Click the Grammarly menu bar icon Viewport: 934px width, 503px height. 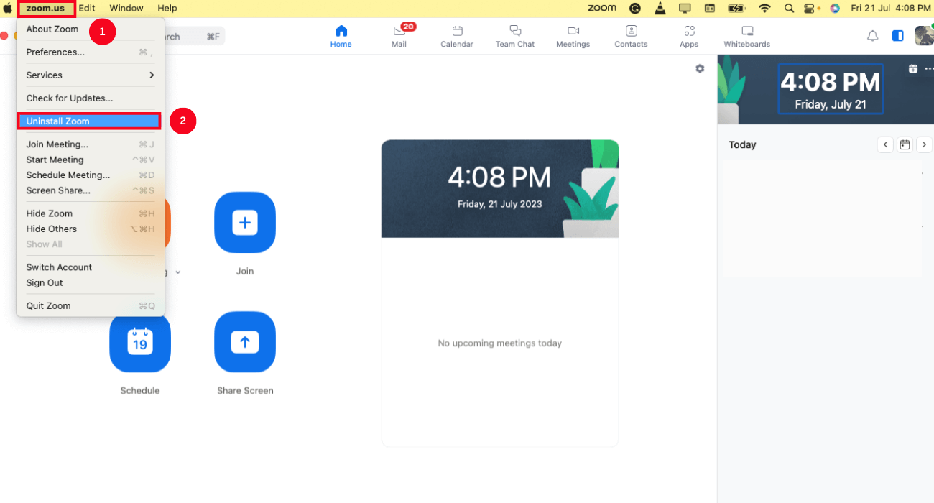(635, 9)
